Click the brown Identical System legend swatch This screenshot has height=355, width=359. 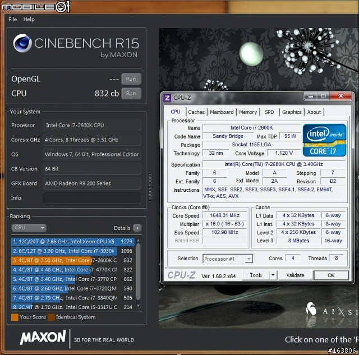click(x=51, y=317)
